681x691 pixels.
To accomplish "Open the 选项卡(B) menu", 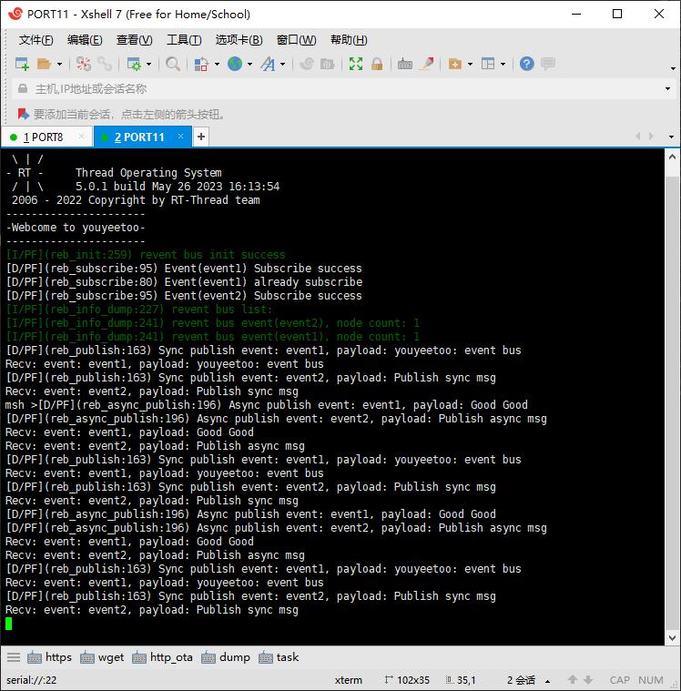I will 239,40.
